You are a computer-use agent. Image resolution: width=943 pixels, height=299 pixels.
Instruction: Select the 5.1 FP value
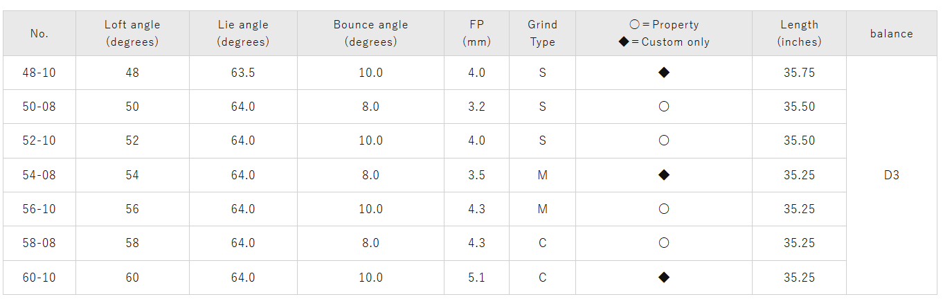[x=476, y=278]
